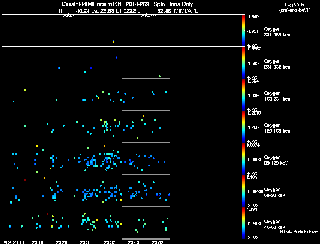The width and height of the screenshot is (320, 244).
Task: Select the "28.88" Lat value in header
Action: (x=107, y=11)
